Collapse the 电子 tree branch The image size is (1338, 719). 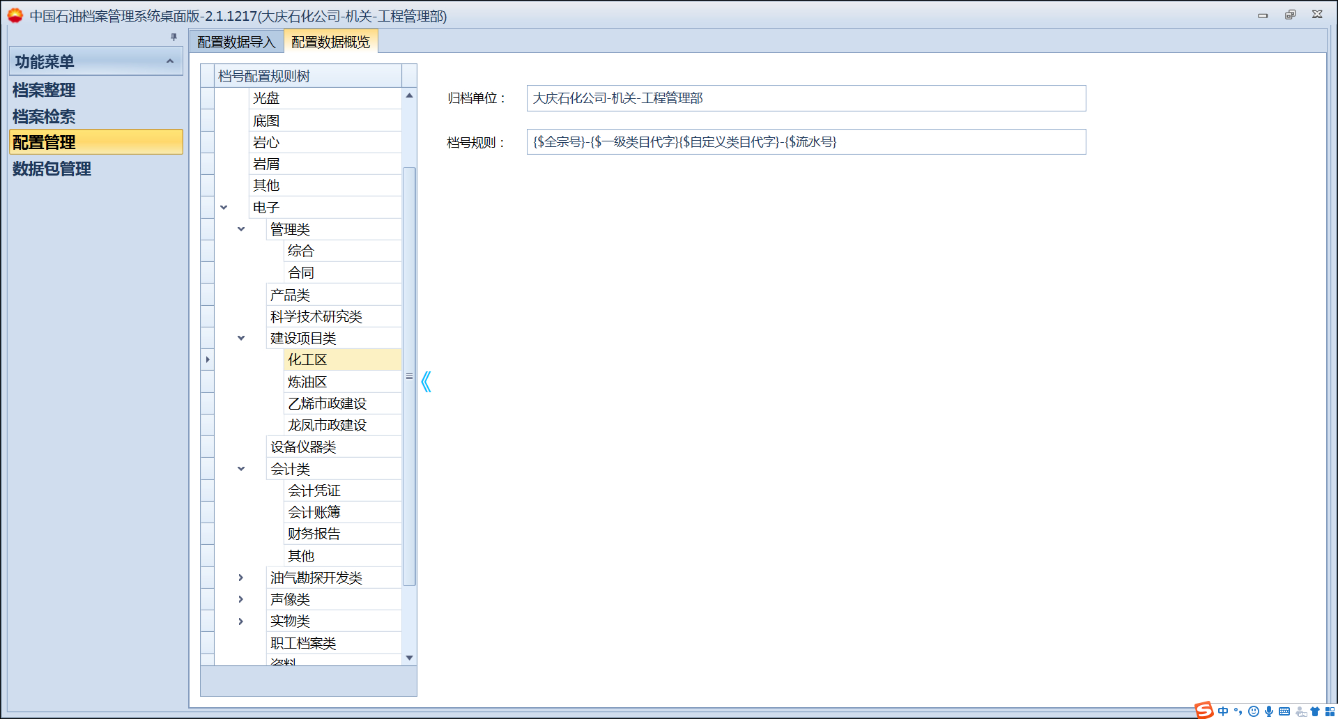tap(224, 207)
